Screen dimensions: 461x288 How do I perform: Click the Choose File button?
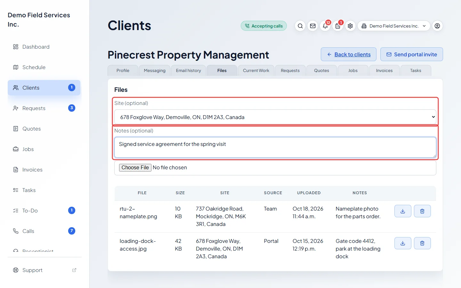click(x=135, y=168)
